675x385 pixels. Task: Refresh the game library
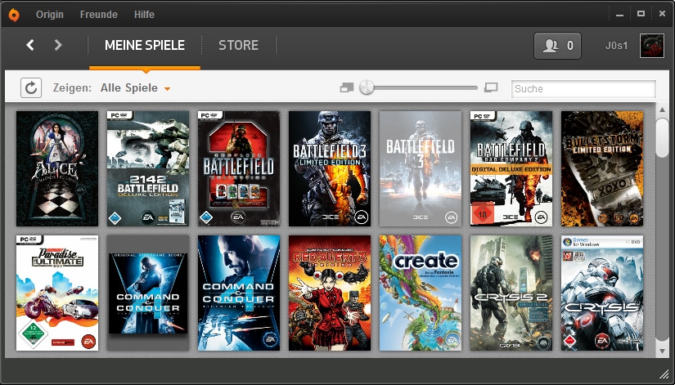(x=31, y=87)
